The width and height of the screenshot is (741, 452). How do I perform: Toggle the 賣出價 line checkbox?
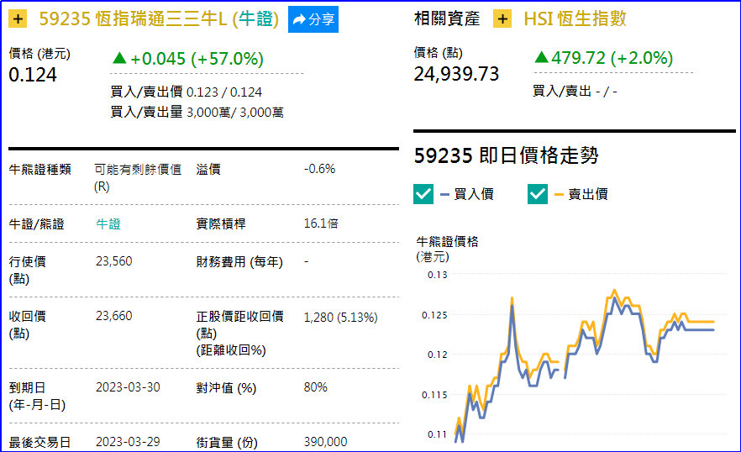[538, 194]
